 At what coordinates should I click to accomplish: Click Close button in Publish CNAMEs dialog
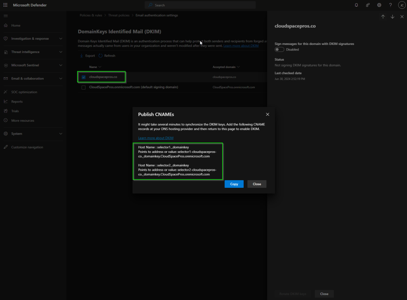[x=257, y=184]
